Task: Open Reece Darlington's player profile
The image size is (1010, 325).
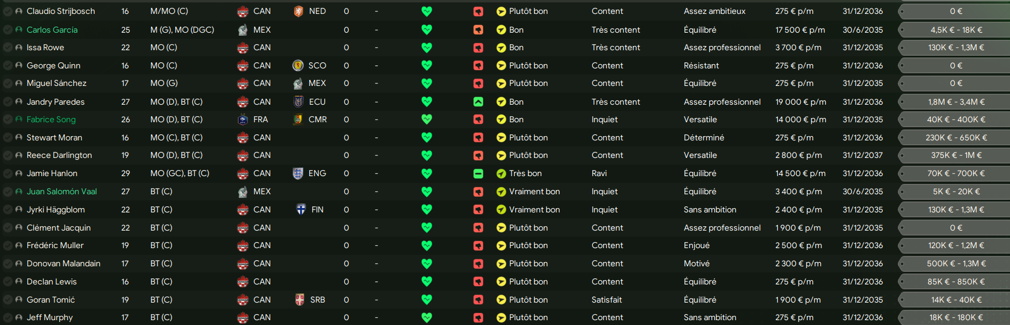Action: [59, 156]
